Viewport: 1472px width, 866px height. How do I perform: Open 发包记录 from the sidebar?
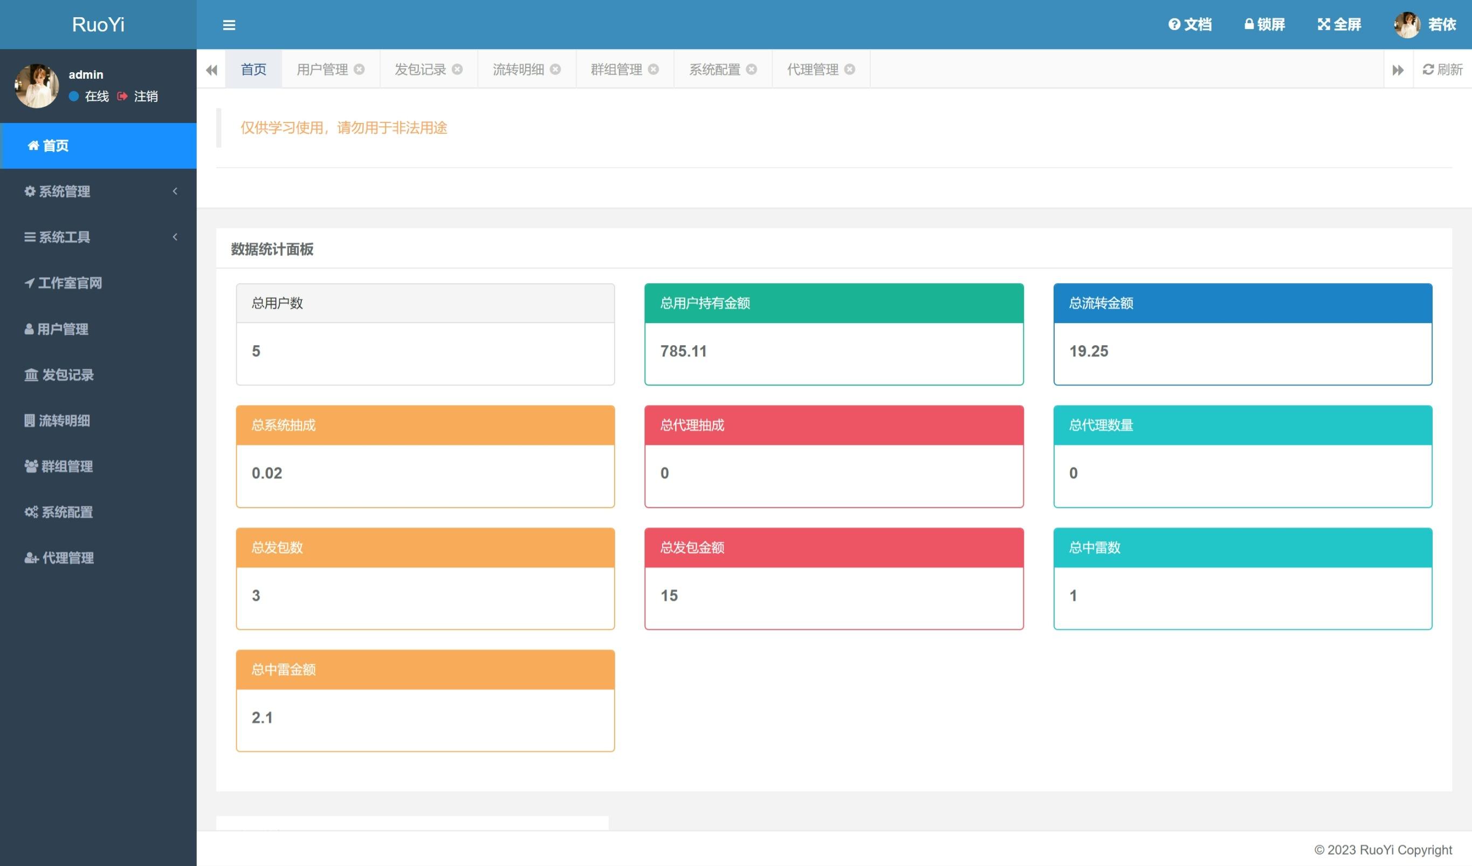pos(67,375)
